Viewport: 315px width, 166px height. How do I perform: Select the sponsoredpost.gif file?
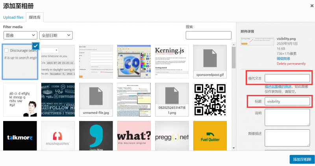point(210,62)
